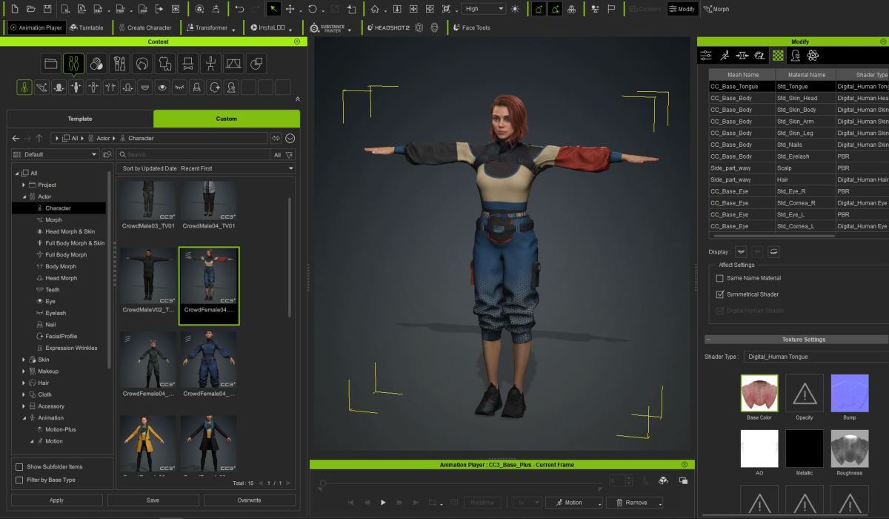Image resolution: width=889 pixels, height=519 pixels.
Task: Open the Motion pose tab in Modify
Action: [x=724, y=55]
